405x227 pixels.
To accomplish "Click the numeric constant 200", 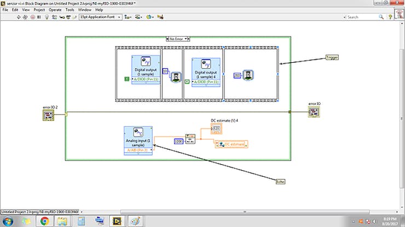I will (x=237, y=75).
